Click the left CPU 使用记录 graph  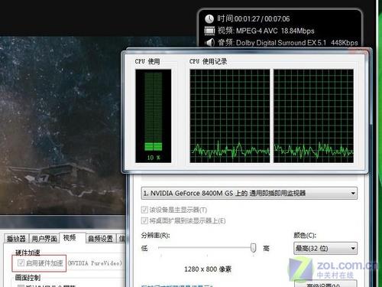[x=230, y=116]
